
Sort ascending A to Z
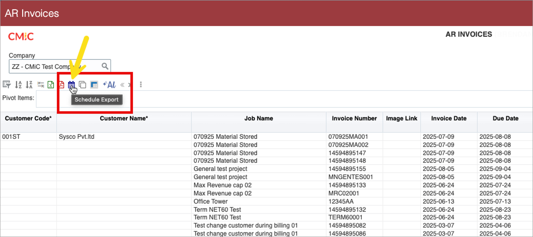tap(18, 85)
